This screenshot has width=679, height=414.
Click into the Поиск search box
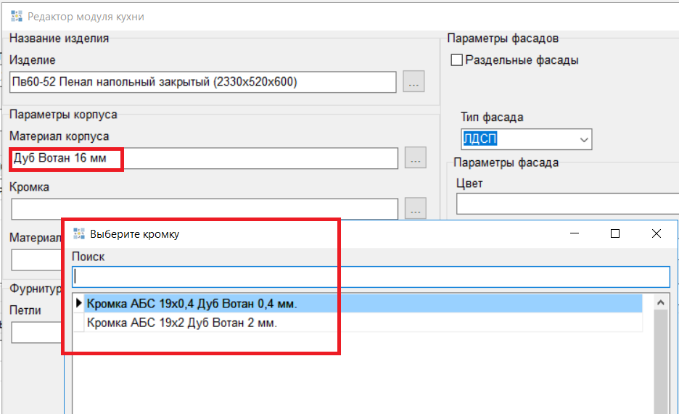coord(370,277)
